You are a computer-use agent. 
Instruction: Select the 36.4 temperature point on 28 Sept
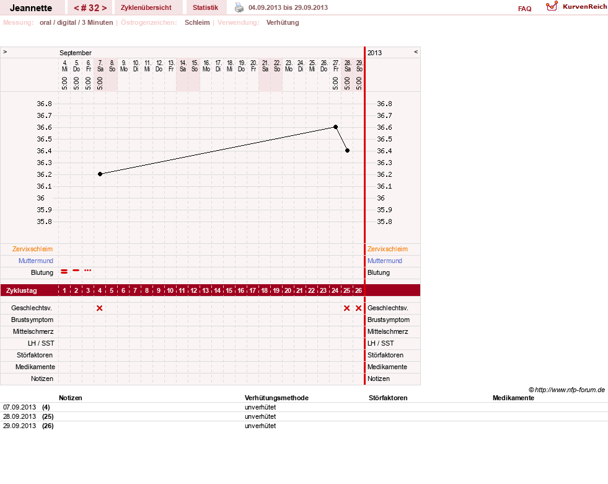pyautogui.click(x=348, y=151)
